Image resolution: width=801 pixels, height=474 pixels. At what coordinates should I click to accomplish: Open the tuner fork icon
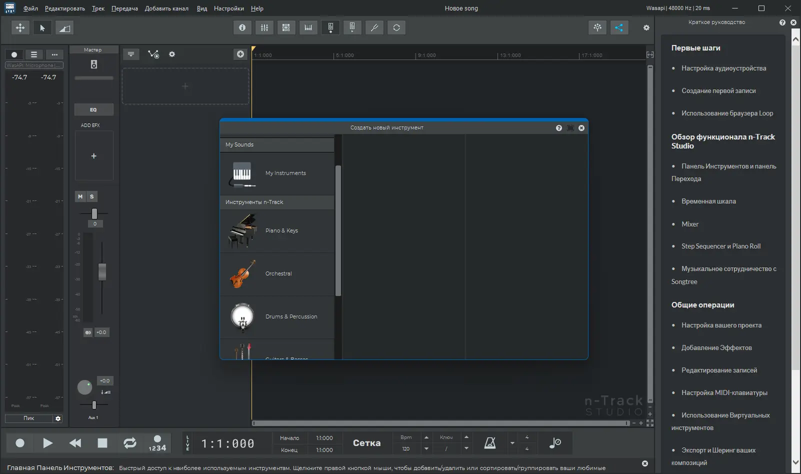374,27
